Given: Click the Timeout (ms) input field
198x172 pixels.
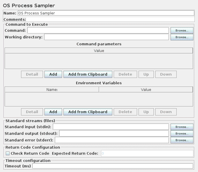Looking at the screenshot, I should click(113, 166).
